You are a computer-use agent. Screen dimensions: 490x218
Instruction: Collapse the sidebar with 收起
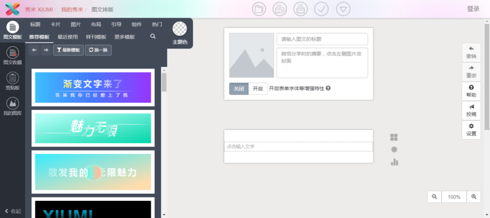tap(13, 211)
